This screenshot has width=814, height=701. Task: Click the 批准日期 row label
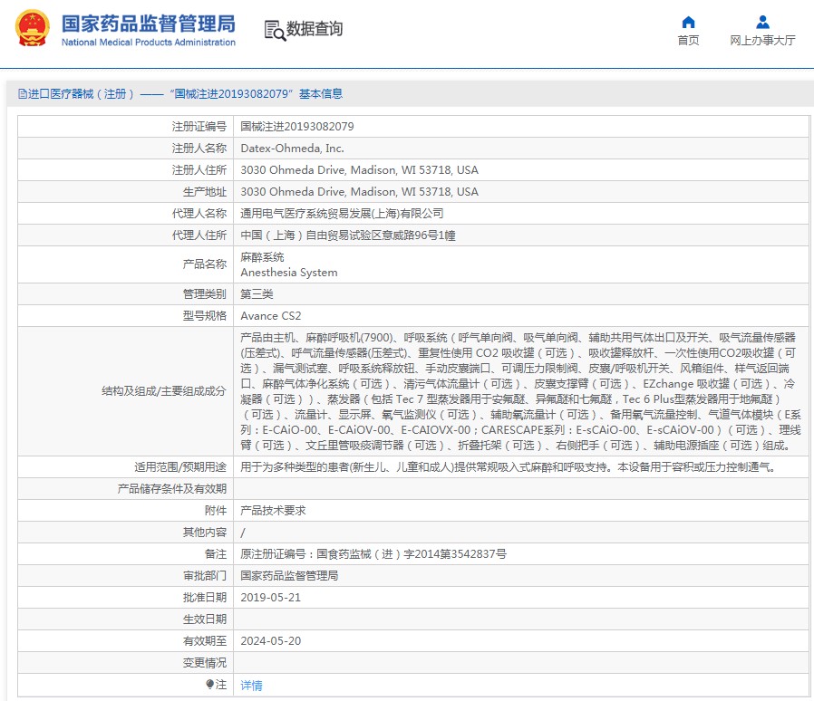[x=205, y=598]
